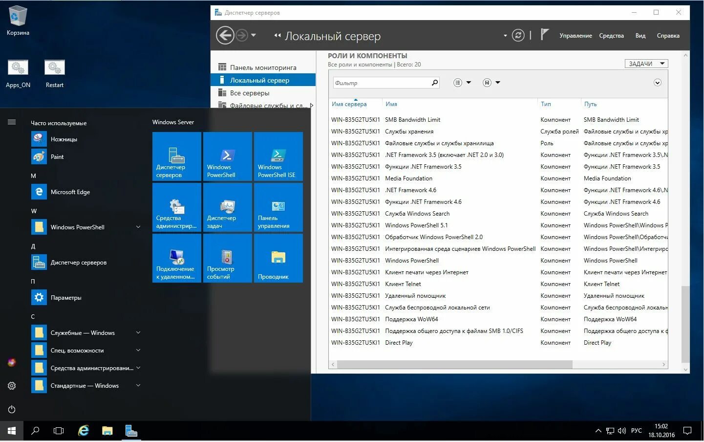Click the filter search magnifier icon
The width and height of the screenshot is (704, 442).
pos(434,83)
